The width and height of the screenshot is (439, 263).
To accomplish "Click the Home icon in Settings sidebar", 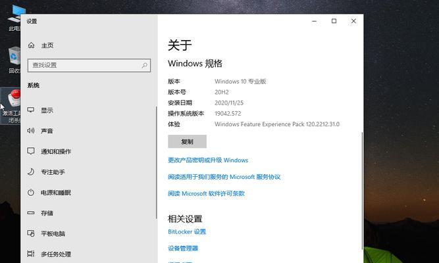I will click(32, 45).
